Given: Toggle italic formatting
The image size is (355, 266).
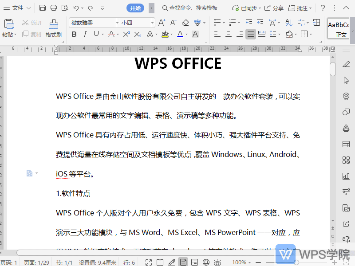Looking at the screenshot, I should point(85,34).
